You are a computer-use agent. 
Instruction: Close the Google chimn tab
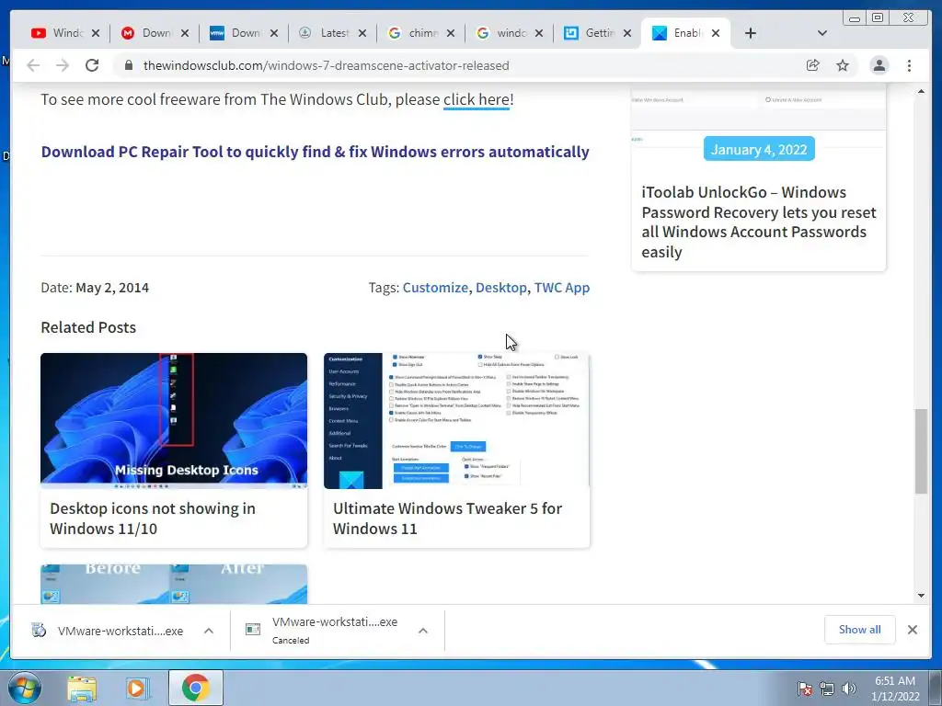(x=451, y=33)
